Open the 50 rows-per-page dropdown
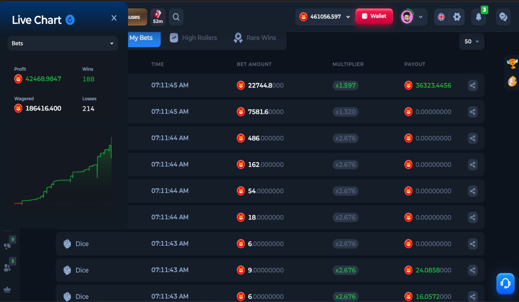The width and height of the screenshot is (519, 302). pyautogui.click(x=471, y=42)
